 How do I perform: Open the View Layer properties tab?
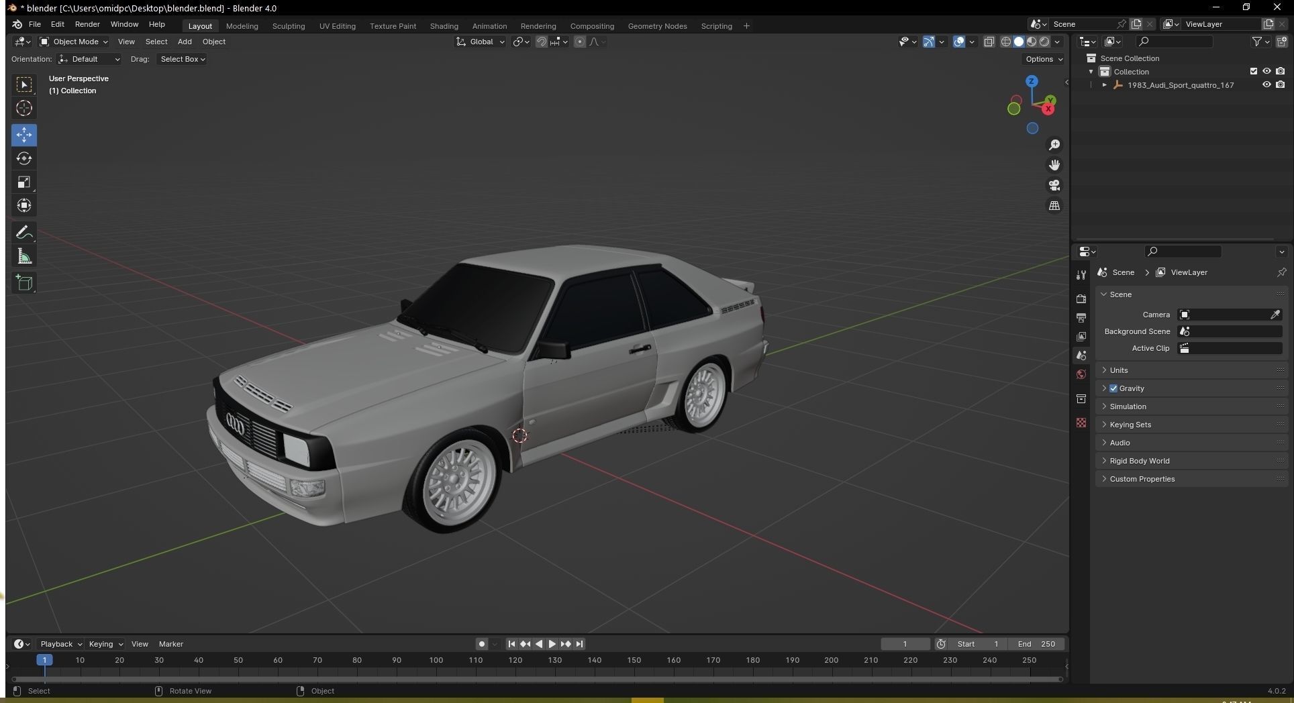click(1081, 336)
